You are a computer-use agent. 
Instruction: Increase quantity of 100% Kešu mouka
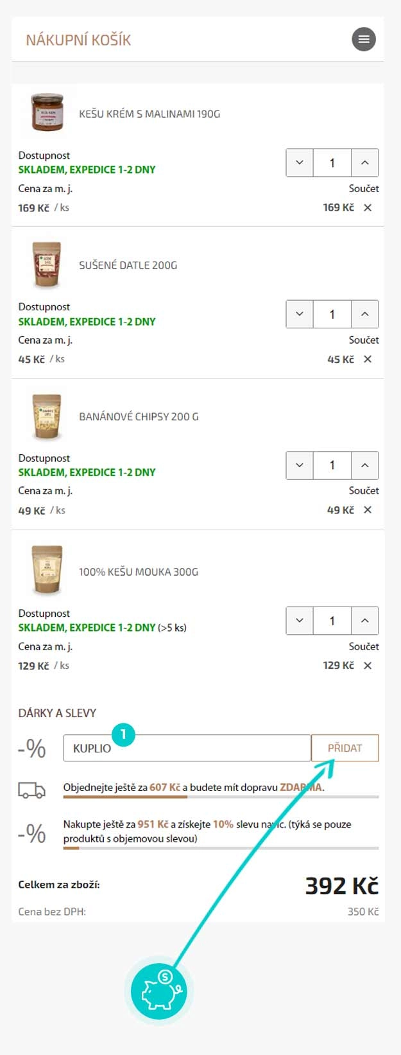pos(364,621)
